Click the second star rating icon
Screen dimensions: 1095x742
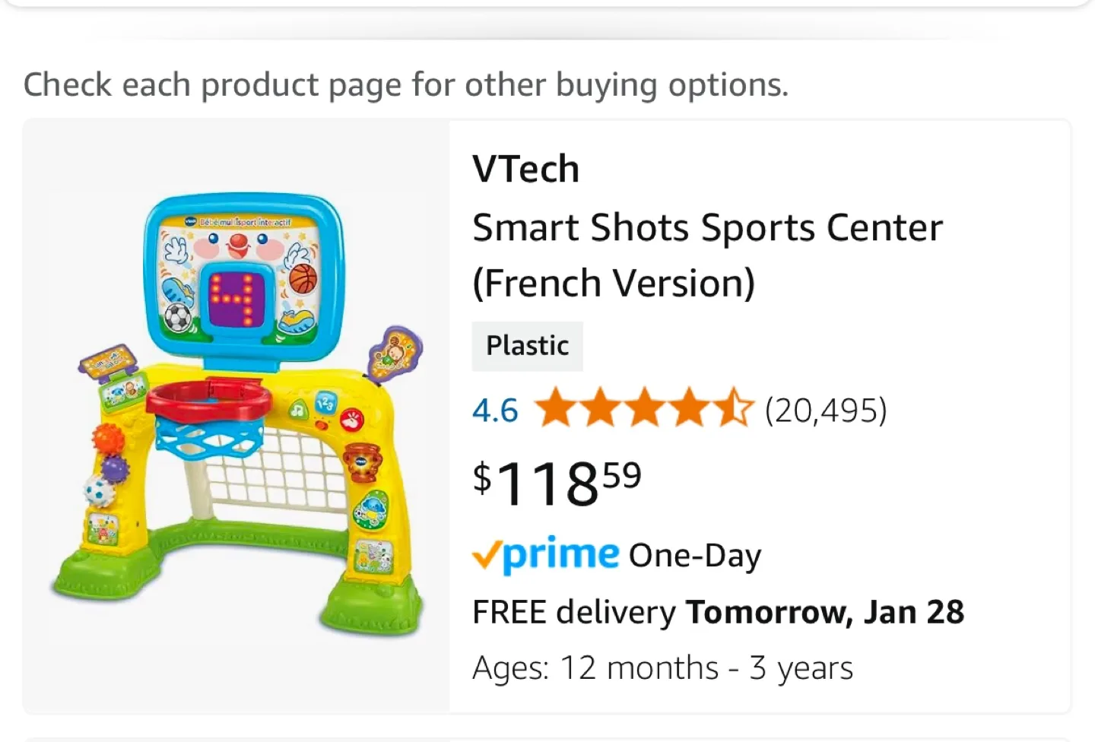(601, 409)
